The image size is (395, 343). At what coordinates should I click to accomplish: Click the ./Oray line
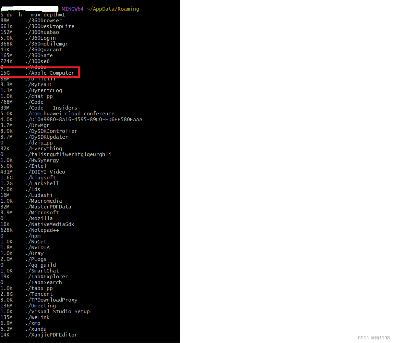22,253
